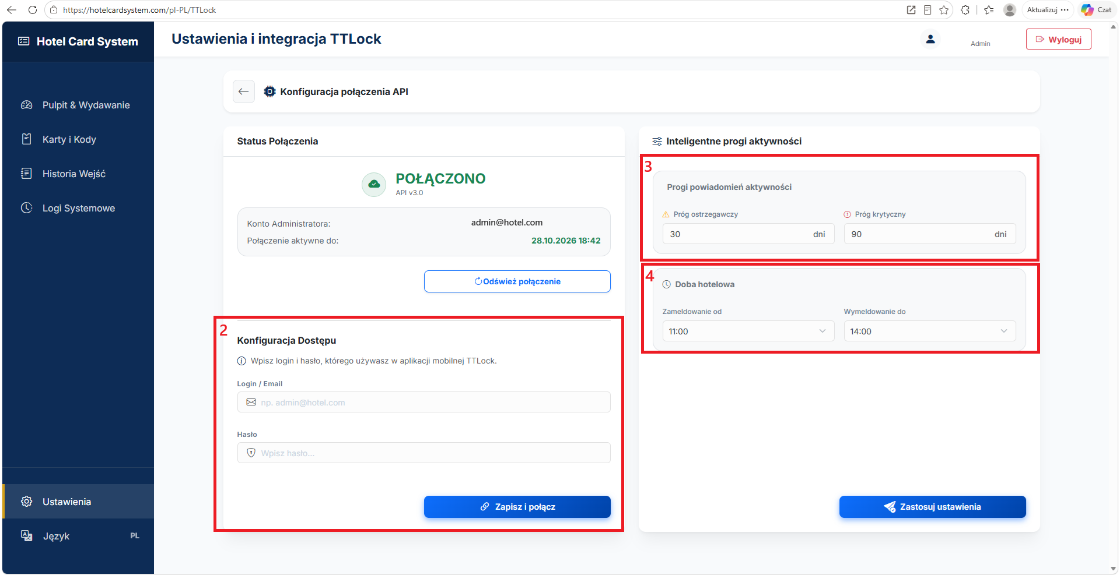The image size is (1120, 575).
Task: Click the POŁĄCZONO status text
Action: [440, 179]
